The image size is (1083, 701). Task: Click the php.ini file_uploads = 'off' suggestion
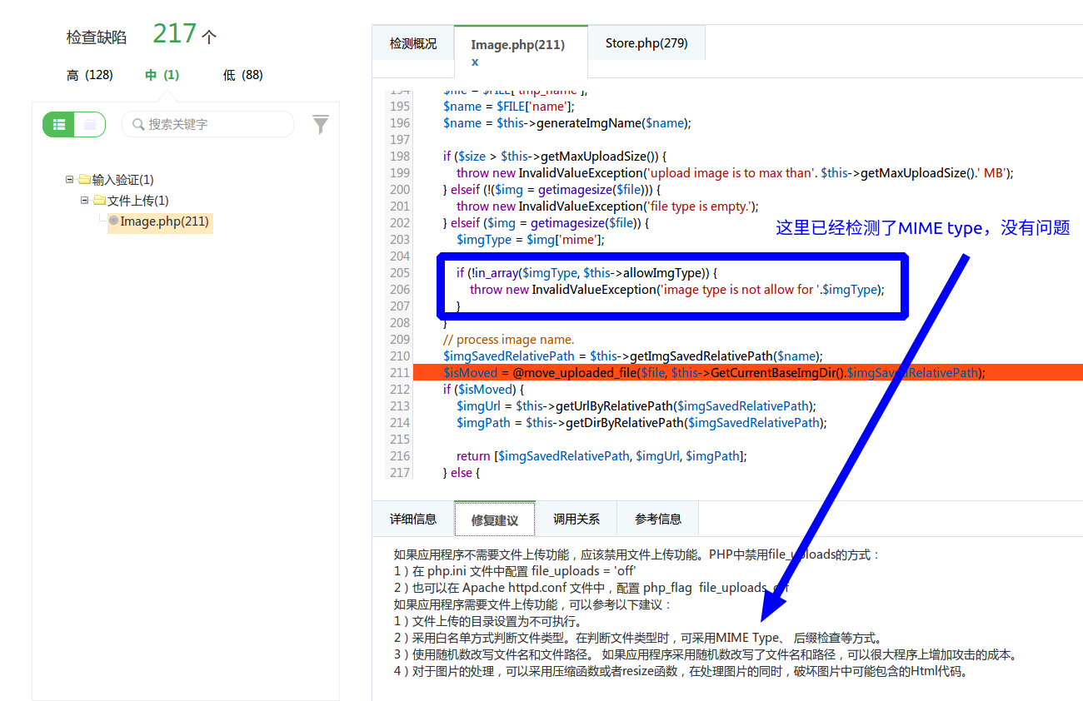[x=515, y=571]
